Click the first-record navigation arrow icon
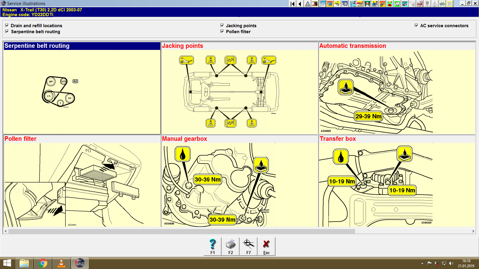 [292, 4]
